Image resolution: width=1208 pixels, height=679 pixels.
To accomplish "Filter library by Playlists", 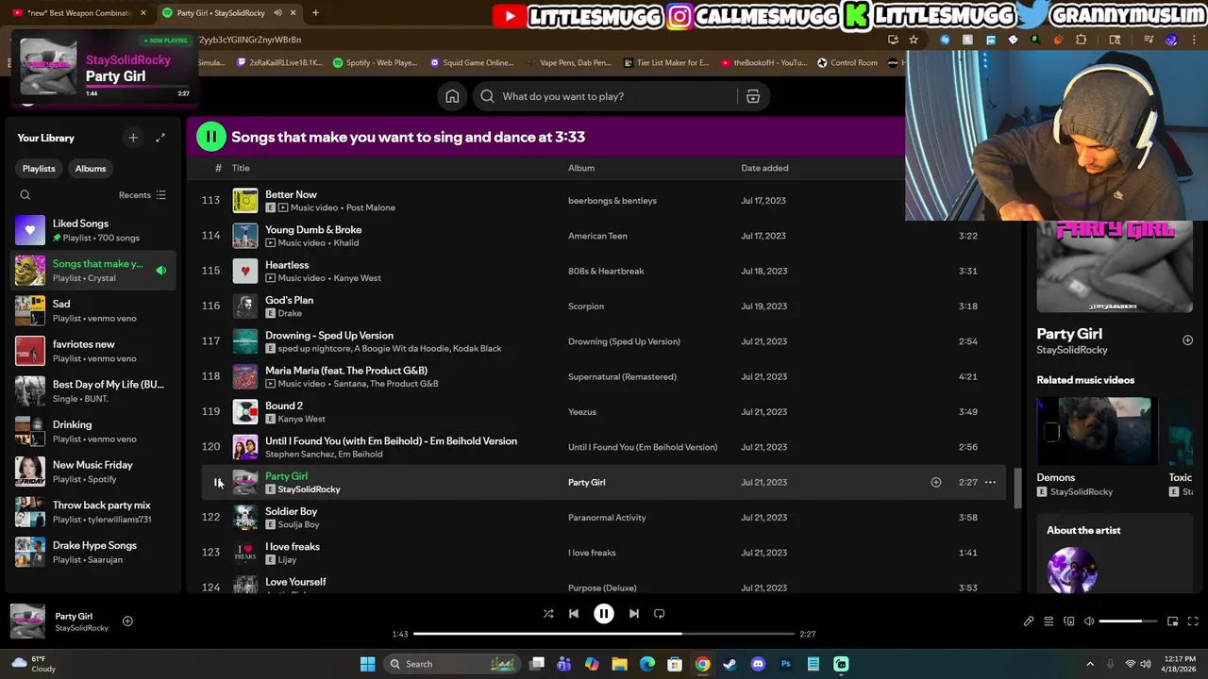I will pos(39,168).
